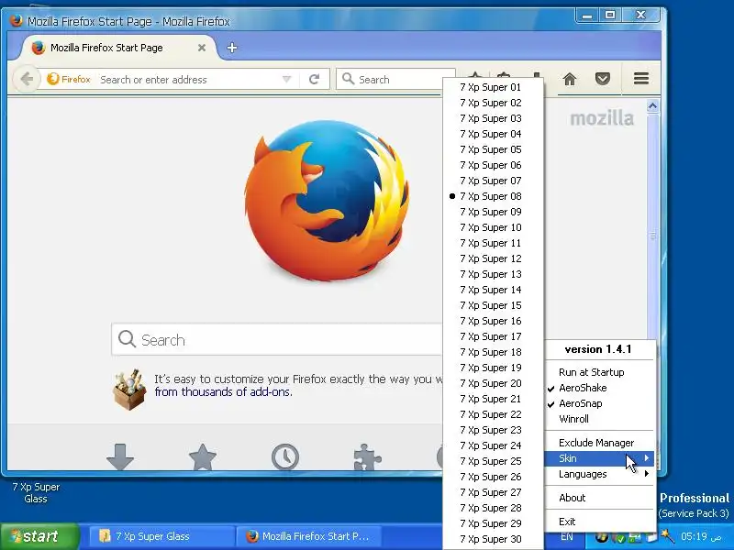Select skin 7 Xp Super 23
Image resolution: width=734 pixels, height=550 pixels.
pos(493,430)
